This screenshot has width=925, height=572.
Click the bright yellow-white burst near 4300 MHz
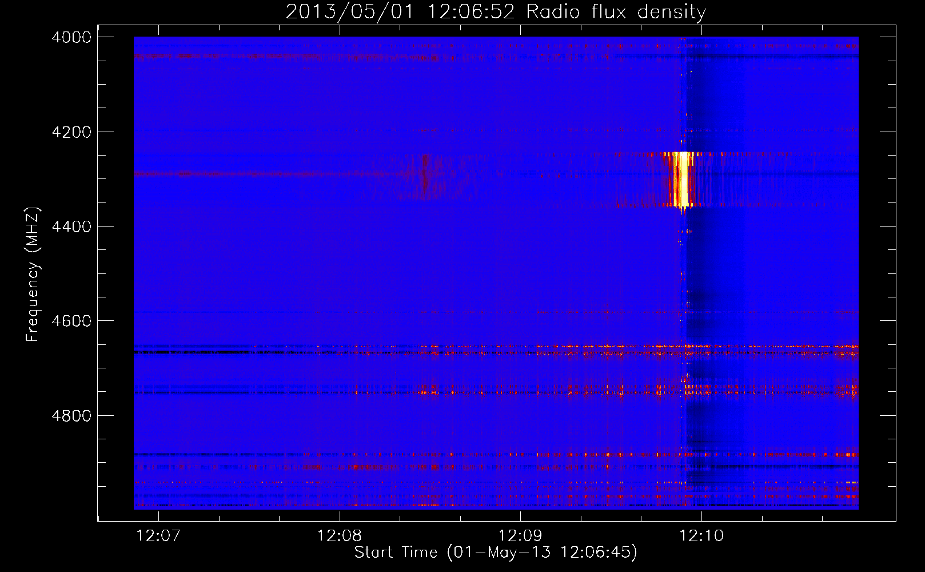(681, 180)
